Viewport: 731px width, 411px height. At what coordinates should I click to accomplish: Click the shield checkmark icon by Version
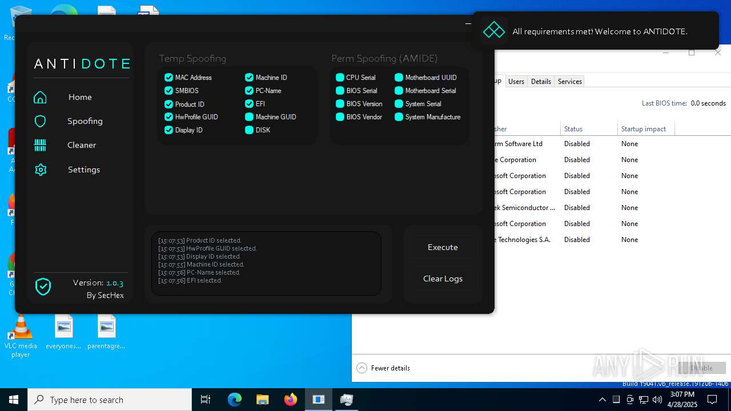tap(43, 287)
